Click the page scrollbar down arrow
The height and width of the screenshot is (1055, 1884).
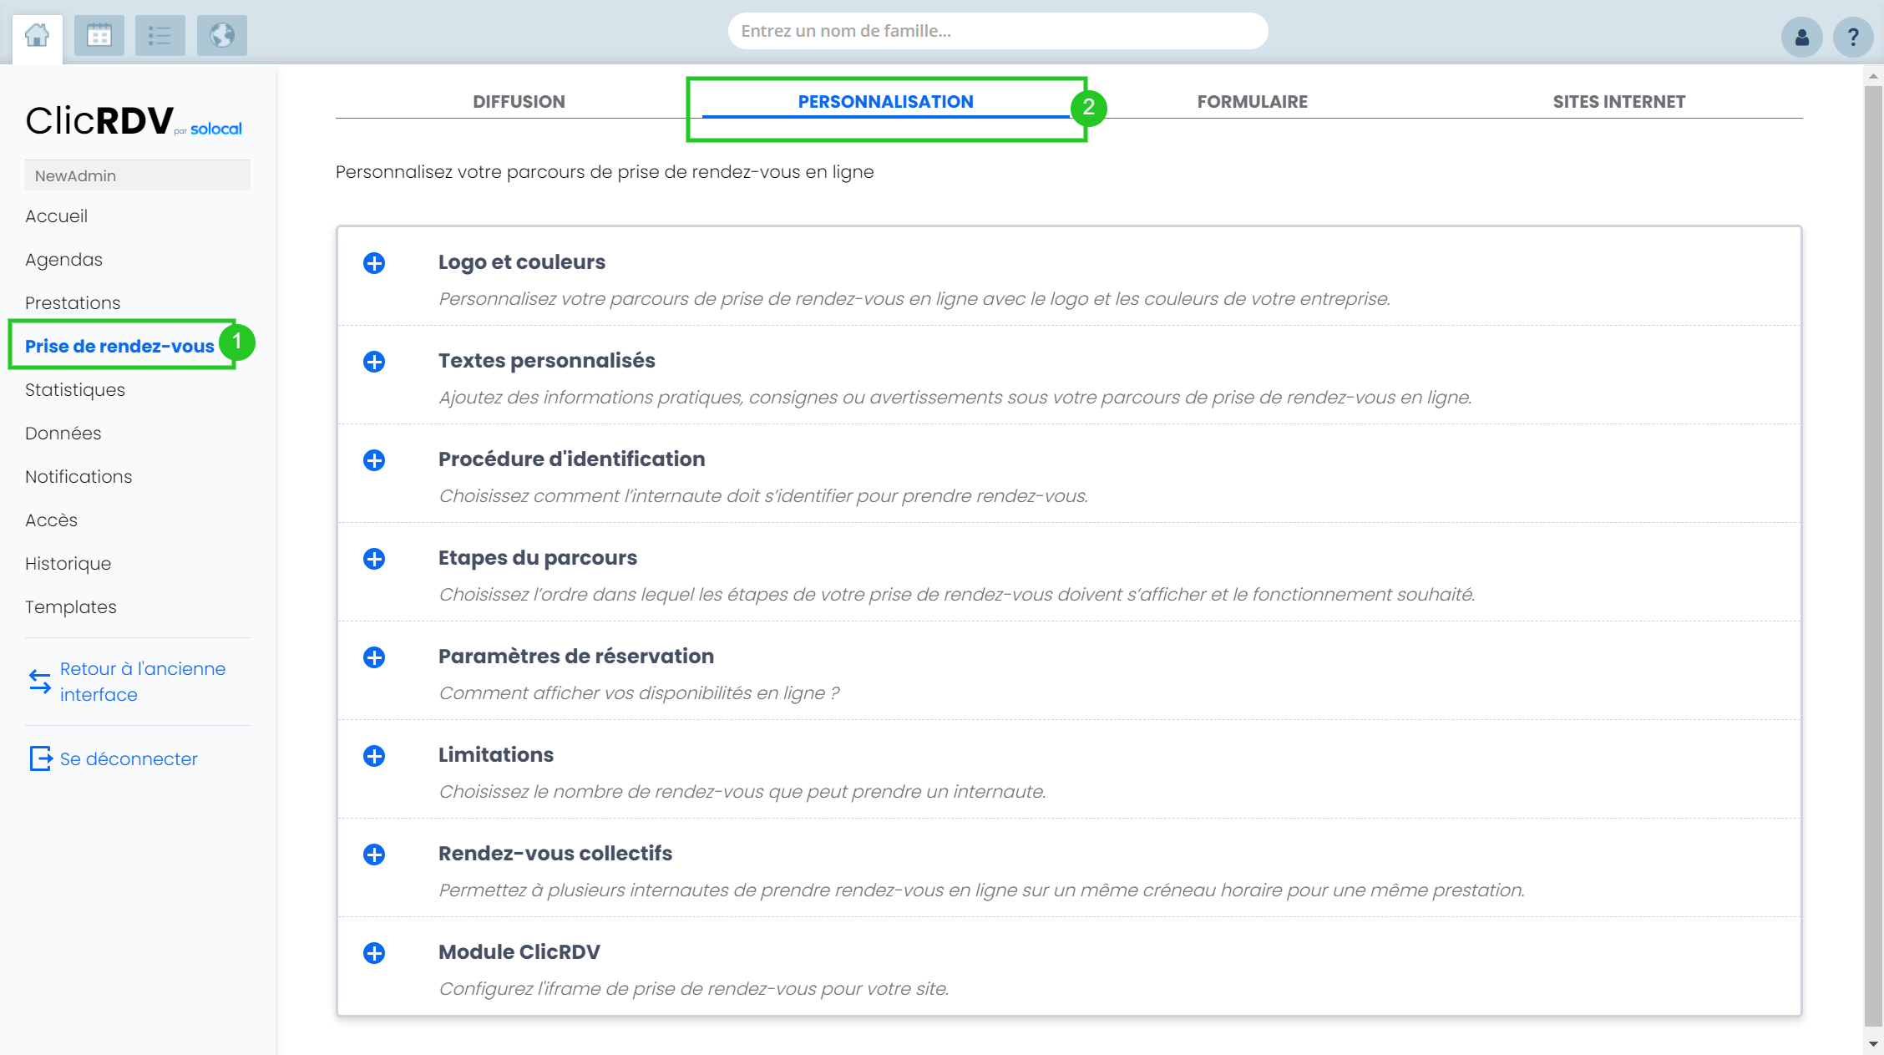(x=1873, y=1043)
